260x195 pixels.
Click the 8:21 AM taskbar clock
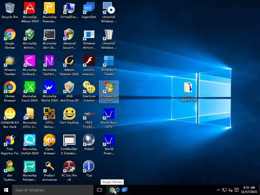coord(249,190)
